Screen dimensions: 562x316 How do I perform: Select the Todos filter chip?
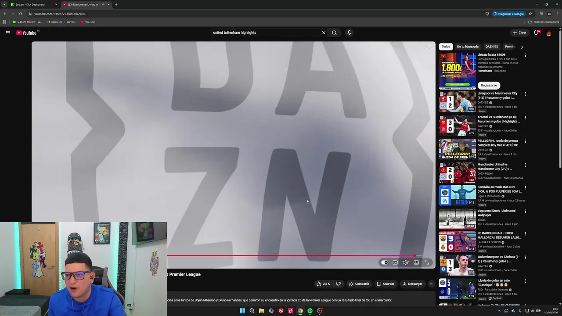point(446,47)
